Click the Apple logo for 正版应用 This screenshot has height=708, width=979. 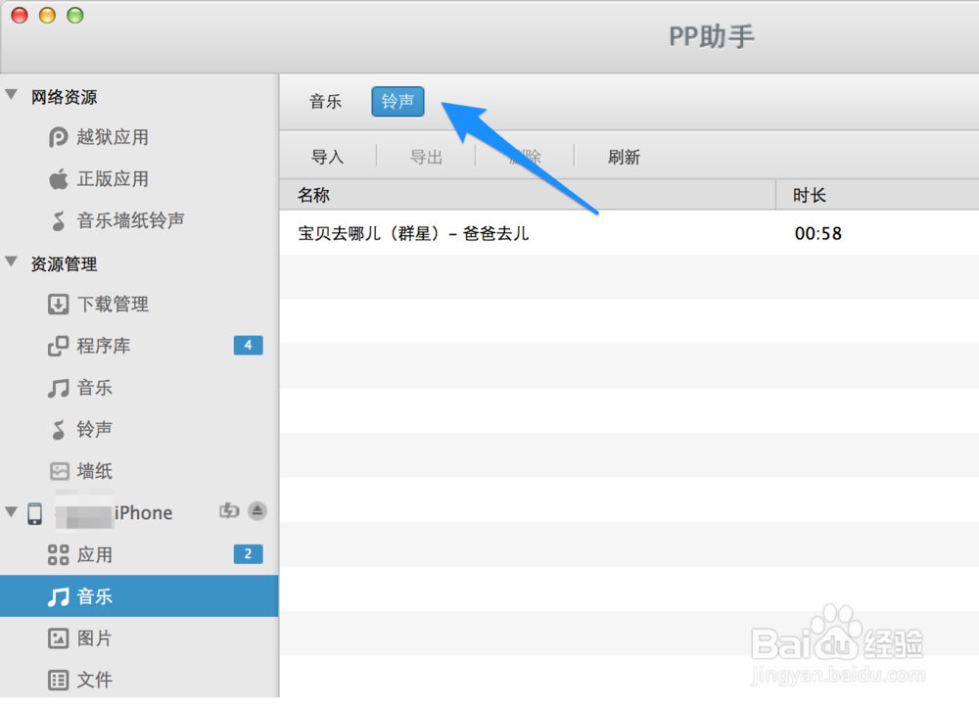(58, 178)
